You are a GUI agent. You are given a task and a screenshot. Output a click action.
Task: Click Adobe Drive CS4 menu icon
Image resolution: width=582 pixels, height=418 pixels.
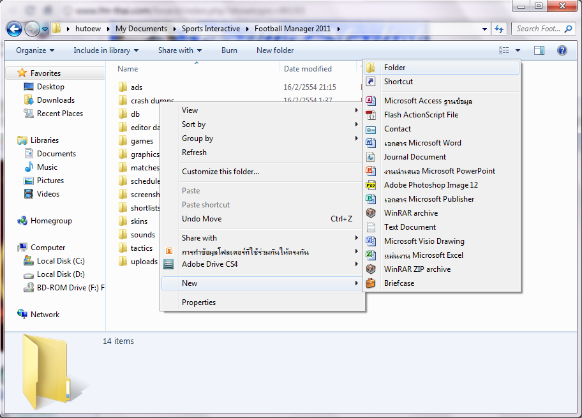click(169, 264)
